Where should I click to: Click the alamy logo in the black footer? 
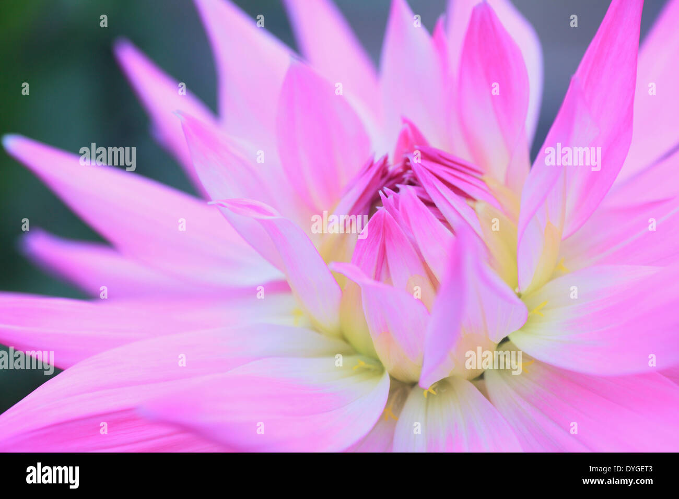(53, 476)
